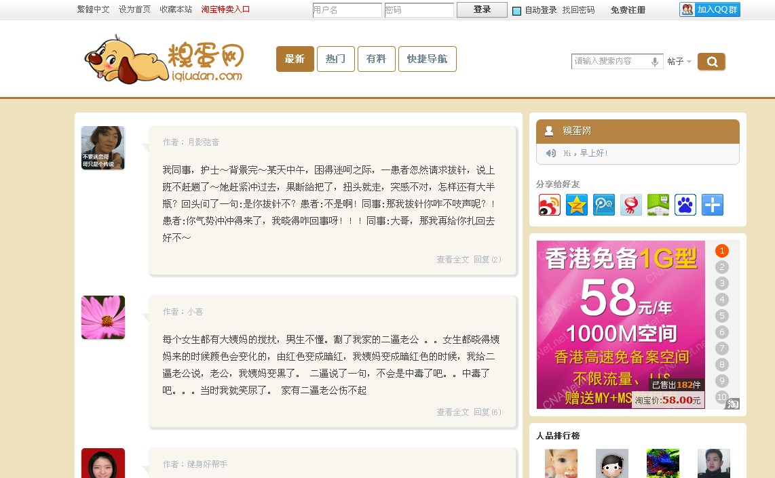
Task: Select ad slide number 6
Action: pos(721,332)
